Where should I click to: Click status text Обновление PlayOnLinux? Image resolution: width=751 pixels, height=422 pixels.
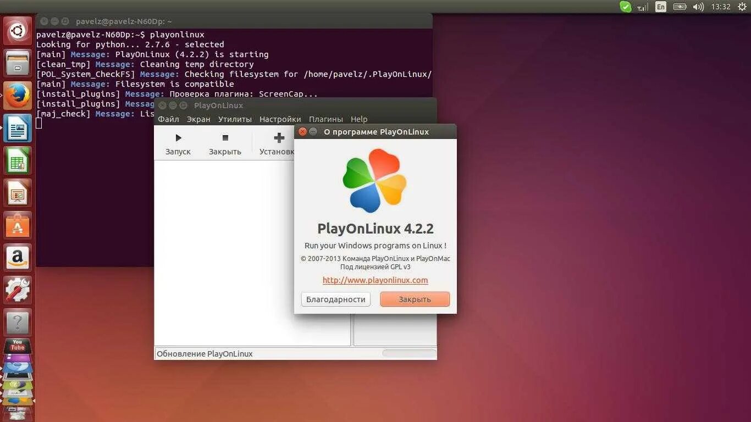205,354
